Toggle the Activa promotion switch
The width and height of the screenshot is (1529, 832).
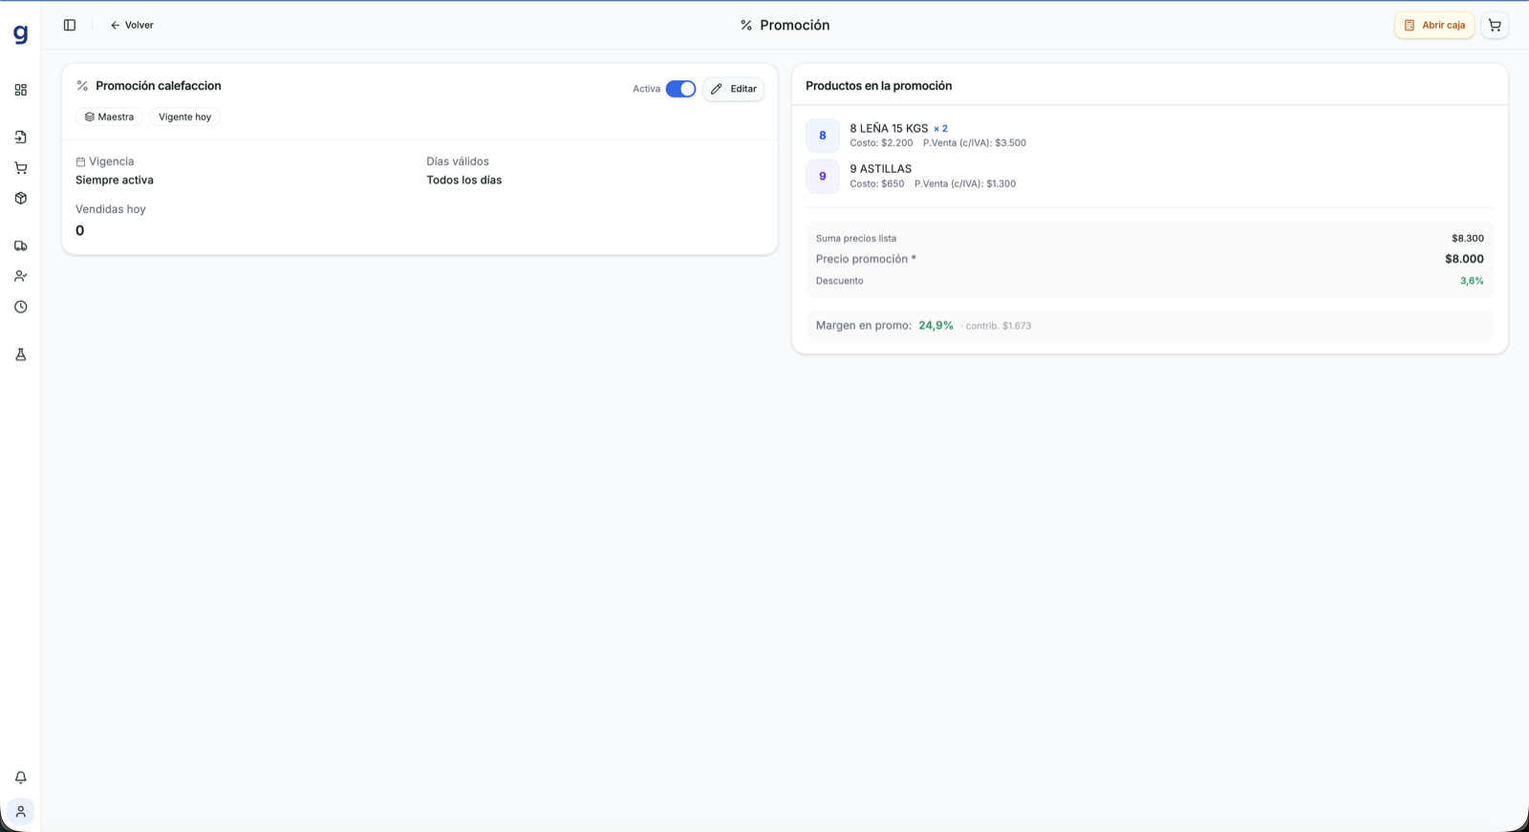pos(680,89)
